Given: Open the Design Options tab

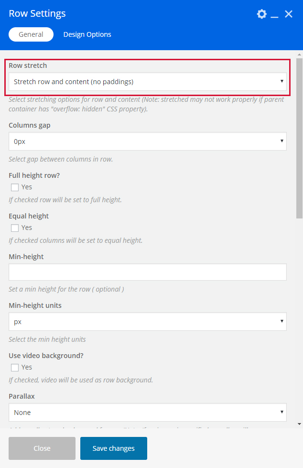Looking at the screenshot, I should (87, 34).
